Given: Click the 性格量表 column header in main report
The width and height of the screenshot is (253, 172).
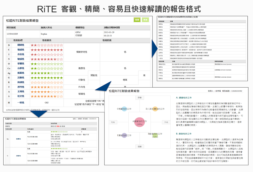Looking at the screenshot, I should pyautogui.click(x=47, y=40).
